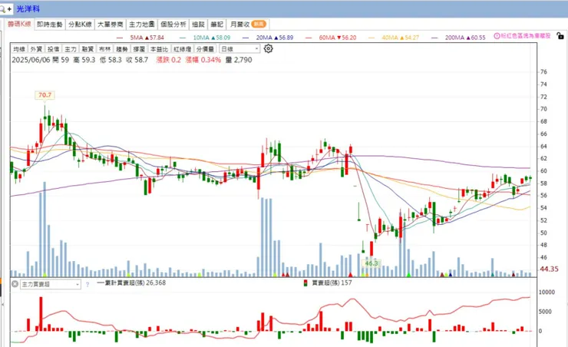568x347 pixels.
Task: Switch to the 籌碼K線 tab
Action: coord(19,25)
